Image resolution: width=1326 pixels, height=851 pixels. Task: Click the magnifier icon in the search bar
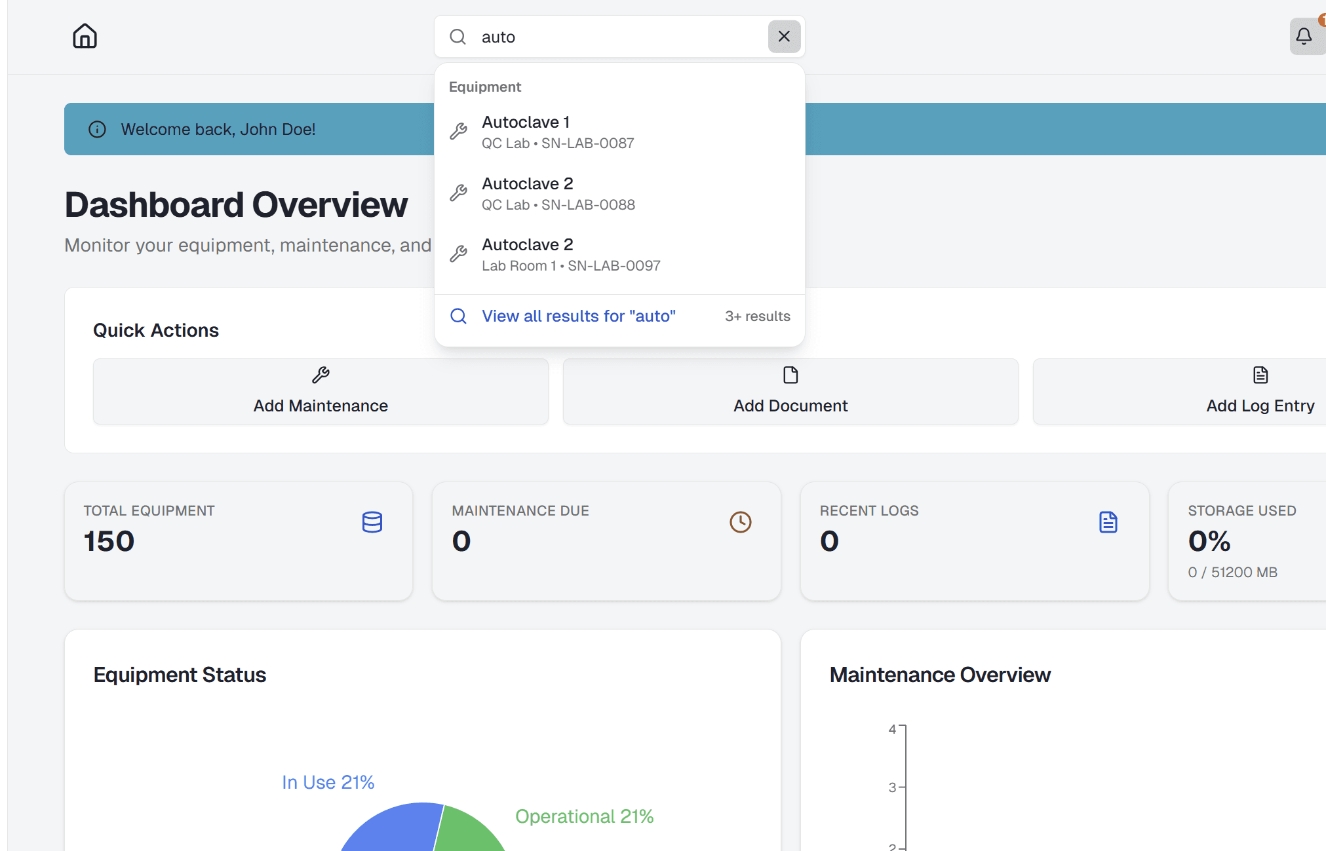pyautogui.click(x=458, y=37)
